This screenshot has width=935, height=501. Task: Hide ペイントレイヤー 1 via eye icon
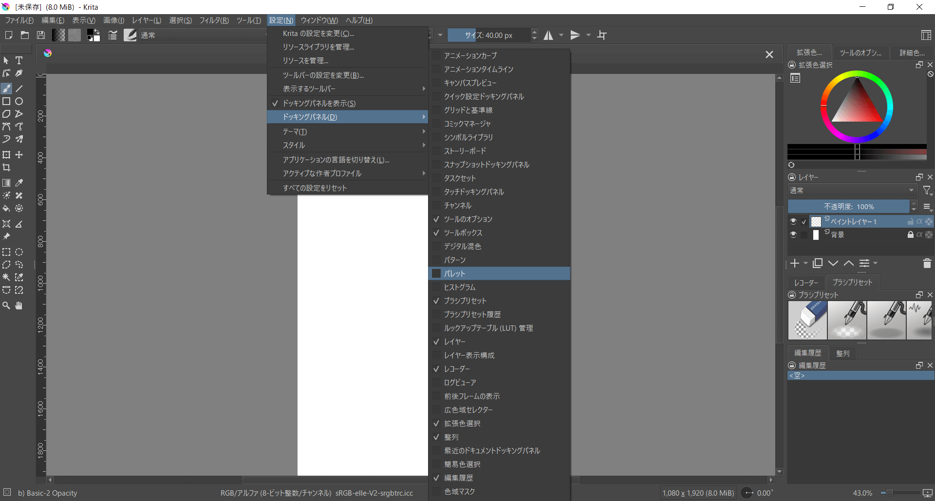pos(793,221)
